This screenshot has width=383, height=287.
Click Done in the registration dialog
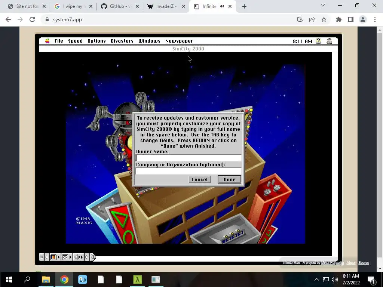[x=229, y=180]
